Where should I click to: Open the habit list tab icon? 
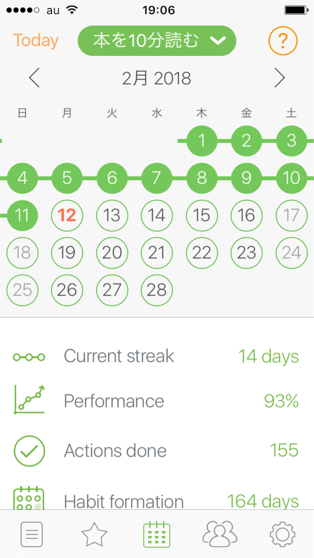click(32, 534)
